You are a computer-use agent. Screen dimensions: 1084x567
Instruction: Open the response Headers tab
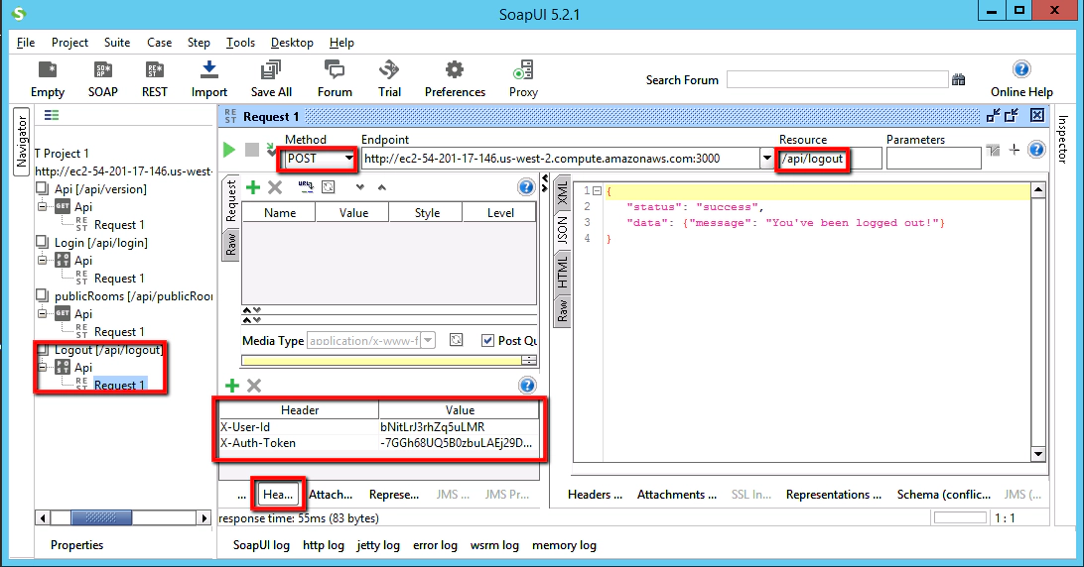click(x=595, y=495)
